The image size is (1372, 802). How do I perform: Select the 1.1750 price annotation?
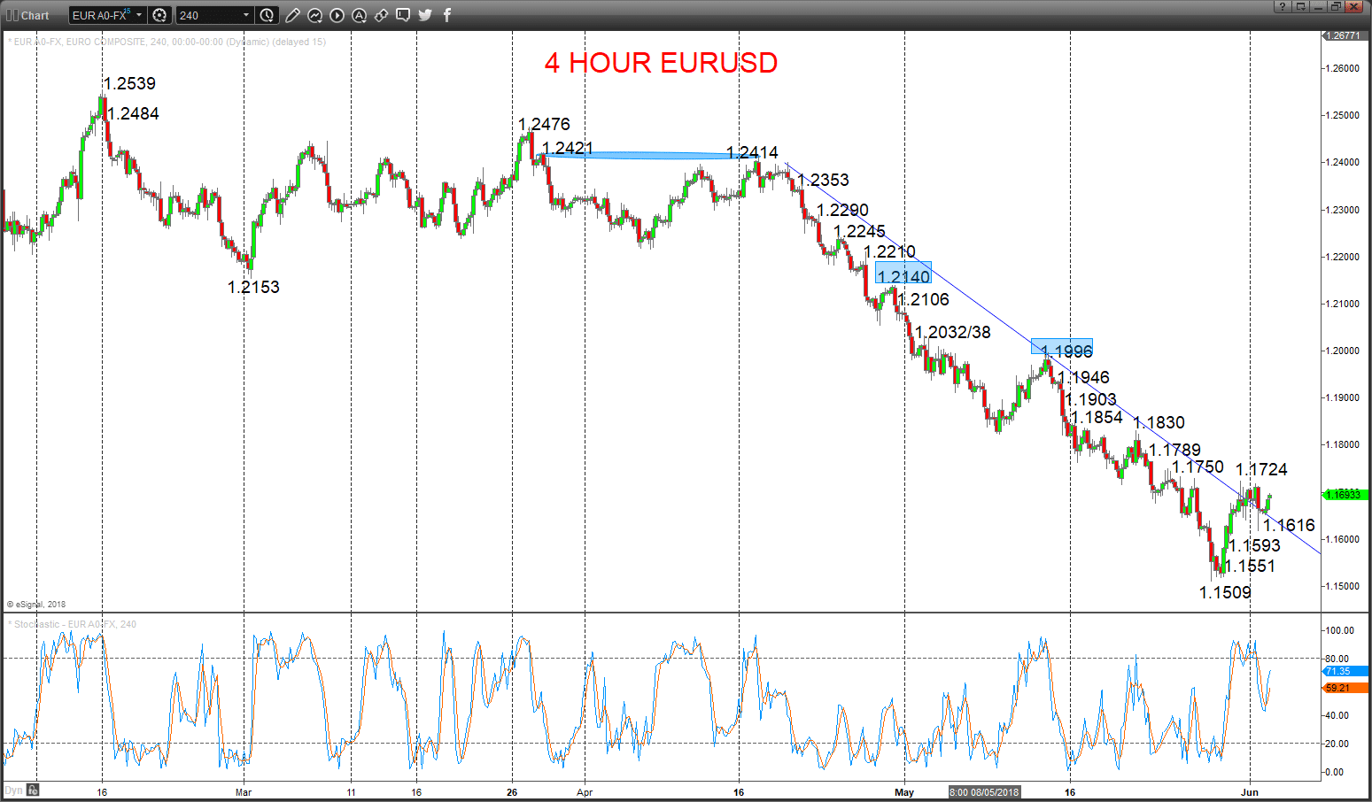coord(1198,467)
